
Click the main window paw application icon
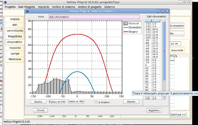[5, 2]
